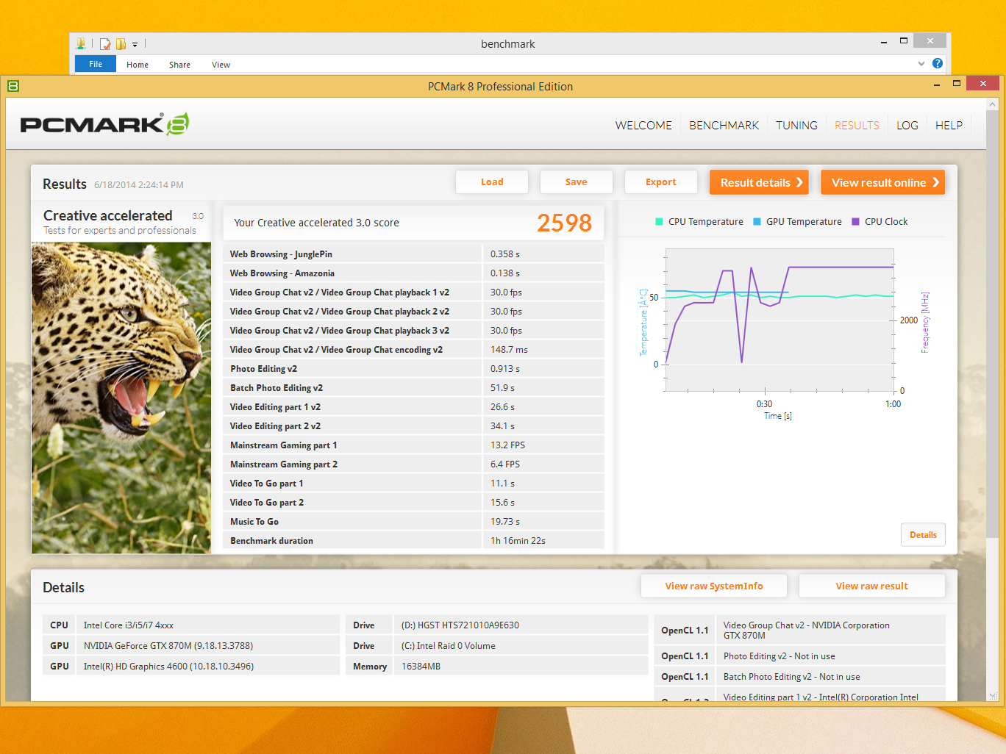Viewport: 1006px width, 754px height.
Task: Expand the Explorer ribbon chevron
Action: [921, 64]
